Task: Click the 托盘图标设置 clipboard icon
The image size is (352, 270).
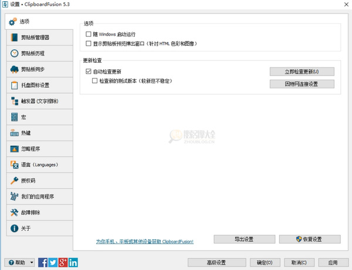Action: 14,85
